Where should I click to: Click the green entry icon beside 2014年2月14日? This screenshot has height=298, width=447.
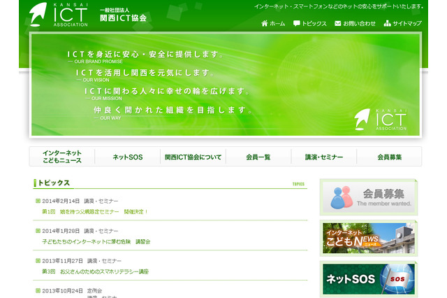coord(38,201)
